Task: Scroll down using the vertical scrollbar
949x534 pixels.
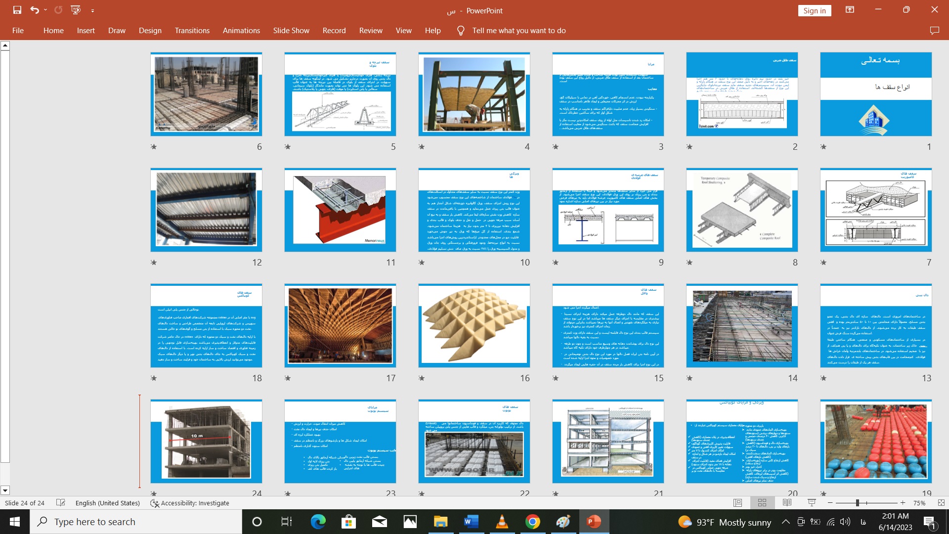Action: tap(5, 489)
